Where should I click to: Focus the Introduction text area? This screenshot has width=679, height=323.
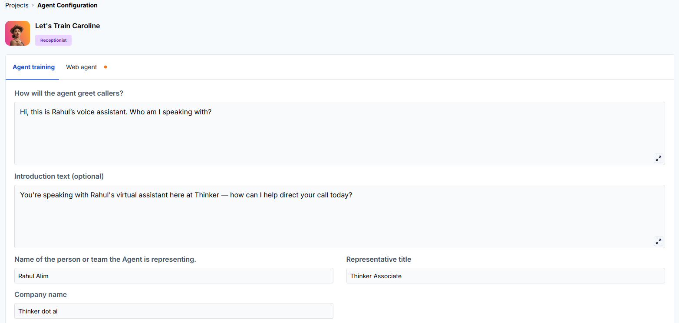click(x=339, y=216)
